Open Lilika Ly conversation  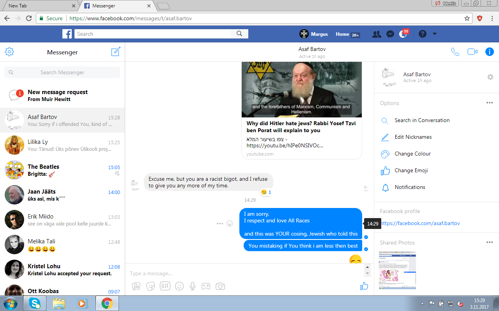click(x=62, y=145)
